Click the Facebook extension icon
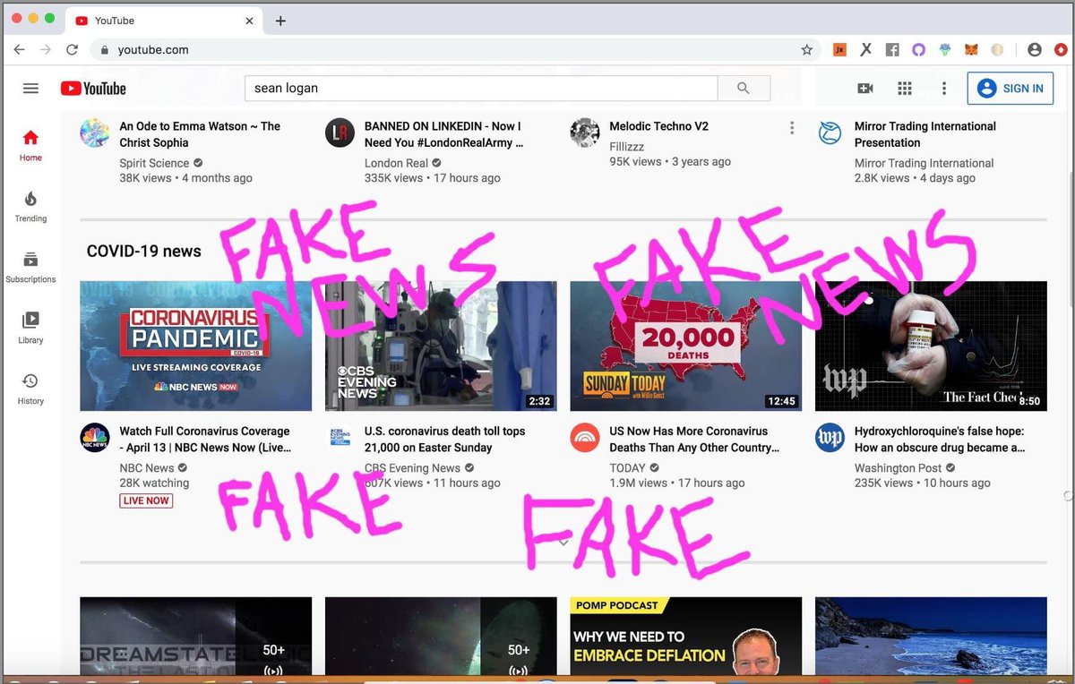The height and width of the screenshot is (684, 1075). pyautogui.click(x=892, y=50)
